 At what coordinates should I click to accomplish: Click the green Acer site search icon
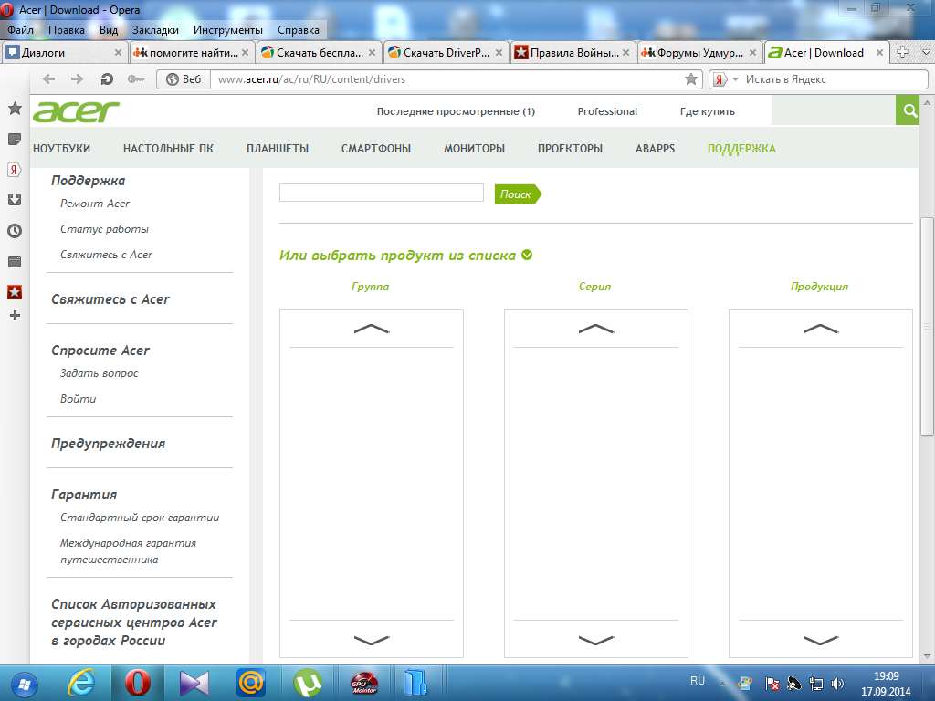pos(909,110)
